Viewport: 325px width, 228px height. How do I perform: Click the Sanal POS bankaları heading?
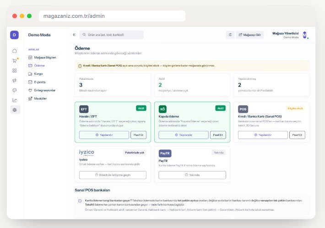92,190
